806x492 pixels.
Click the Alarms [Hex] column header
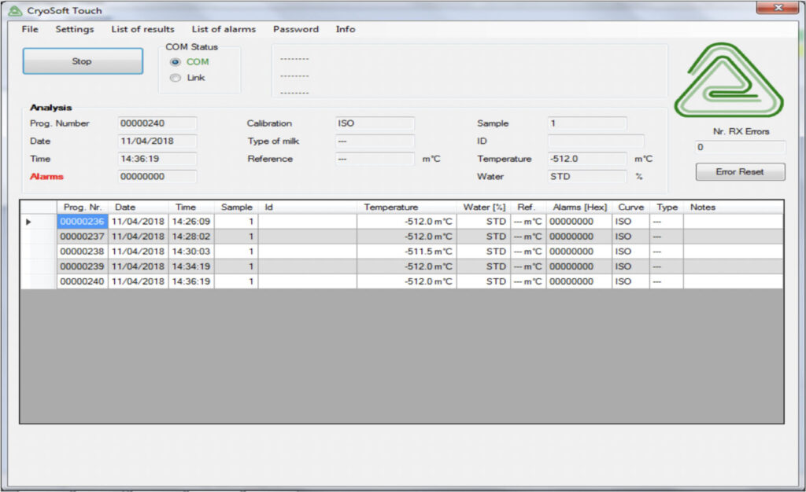tap(579, 207)
